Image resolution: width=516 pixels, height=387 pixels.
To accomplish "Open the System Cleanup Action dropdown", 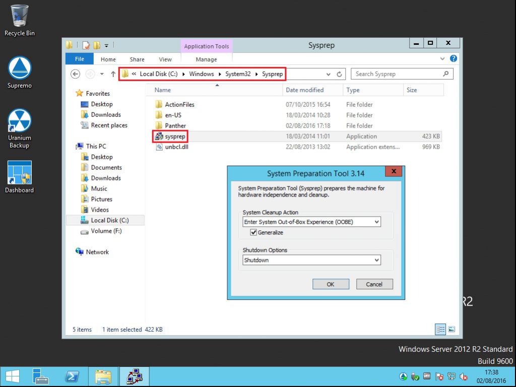I will pyautogui.click(x=377, y=222).
